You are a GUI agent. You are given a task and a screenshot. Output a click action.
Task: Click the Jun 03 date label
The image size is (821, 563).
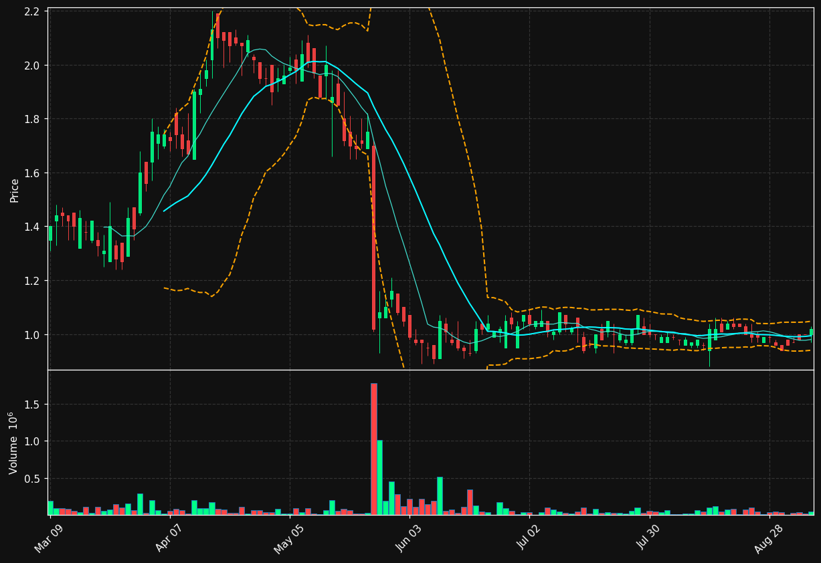point(409,538)
